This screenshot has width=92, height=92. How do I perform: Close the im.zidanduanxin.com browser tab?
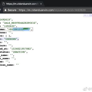point(41,4)
